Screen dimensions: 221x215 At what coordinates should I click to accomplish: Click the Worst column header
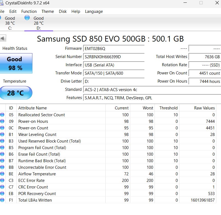(142, 108)
